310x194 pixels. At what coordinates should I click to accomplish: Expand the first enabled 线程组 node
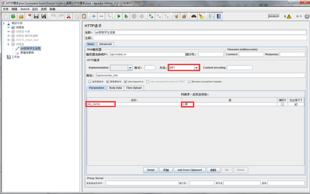coord(9,27)
